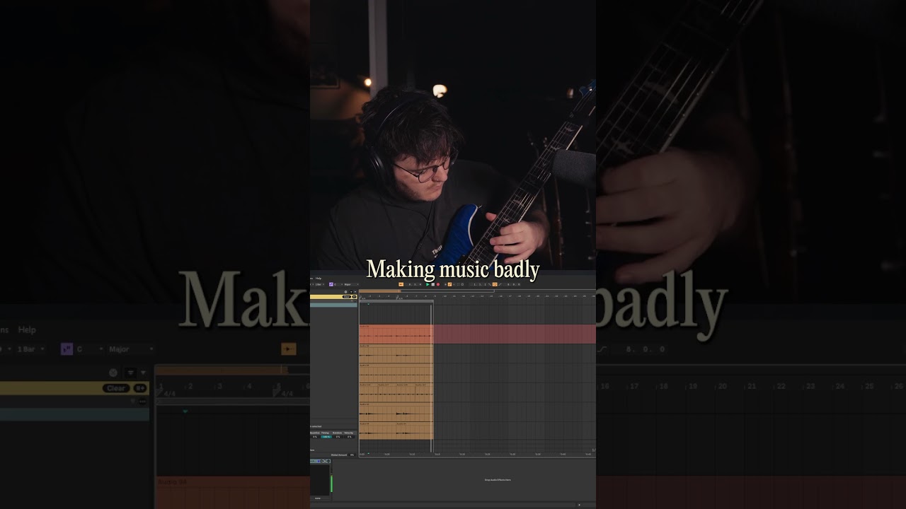Toggle the Punch-In switch
The width and height of the screenshot is (906, 509).
click(490, 284)
